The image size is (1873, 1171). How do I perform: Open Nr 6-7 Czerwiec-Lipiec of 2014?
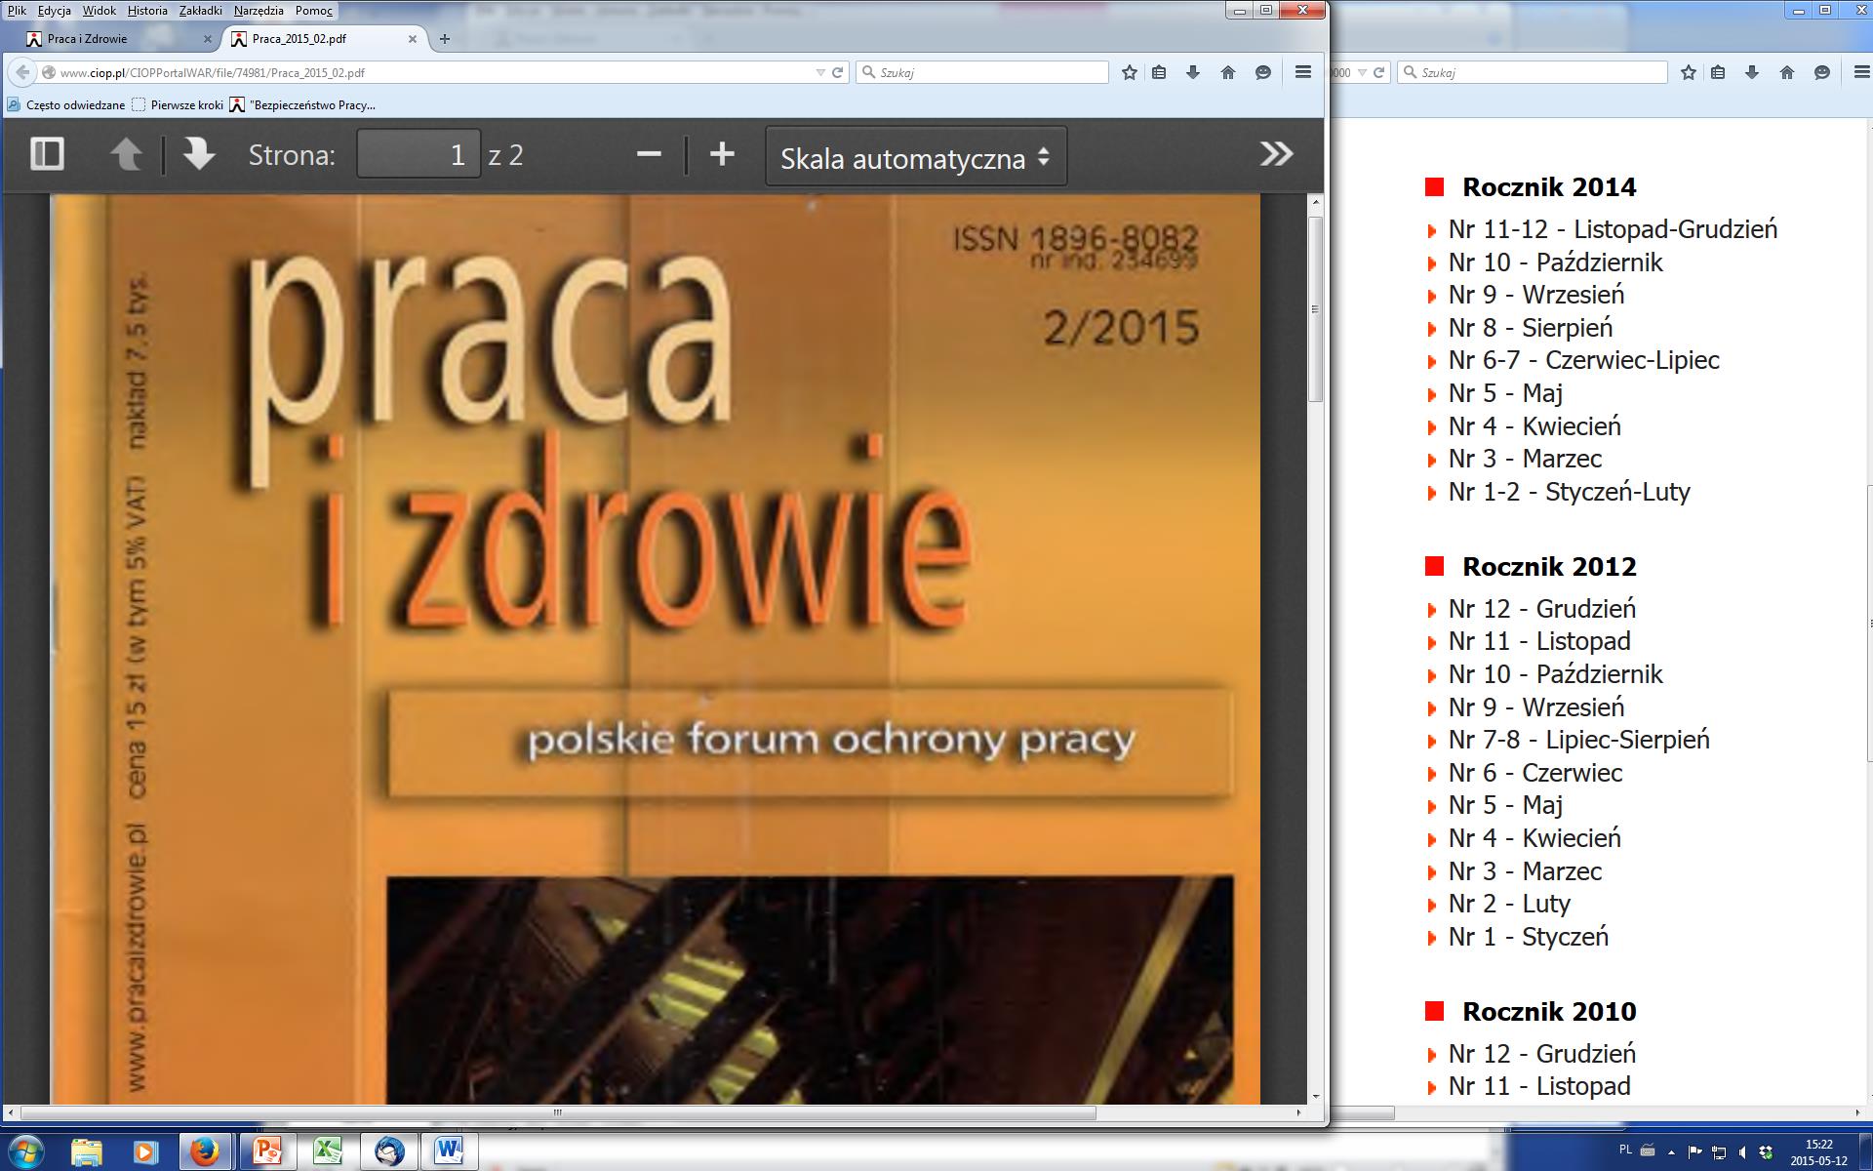coord(1583,360)
